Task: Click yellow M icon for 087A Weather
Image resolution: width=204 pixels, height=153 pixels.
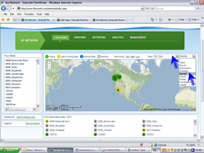Action: tap(144, 130)
